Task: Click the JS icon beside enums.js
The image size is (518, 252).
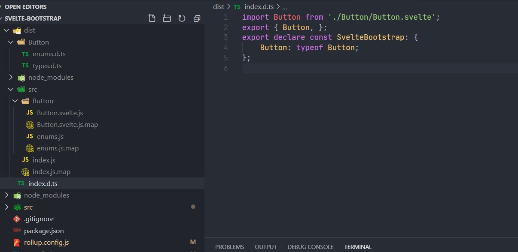Action: coord(30,137)
